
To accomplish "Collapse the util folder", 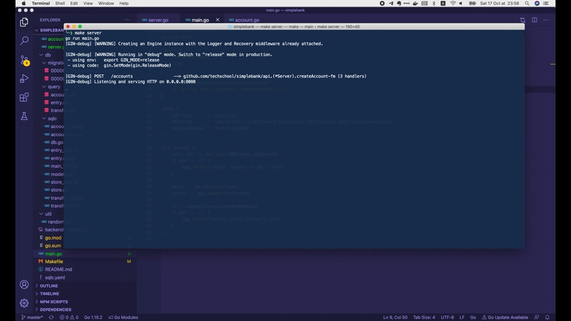I will tap(48, 213).
